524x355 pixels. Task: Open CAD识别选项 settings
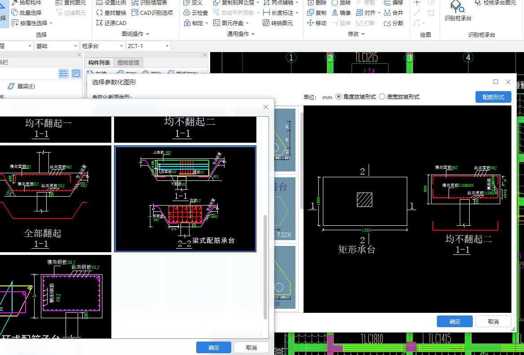point(152,13)
